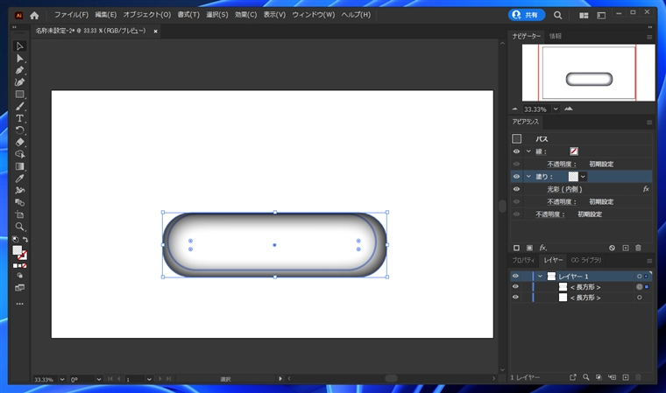This screenshot has width=666, height=393.
Task: Open the ファイル(F) menu
Action: pyautogui.click(x=71, y=15)
